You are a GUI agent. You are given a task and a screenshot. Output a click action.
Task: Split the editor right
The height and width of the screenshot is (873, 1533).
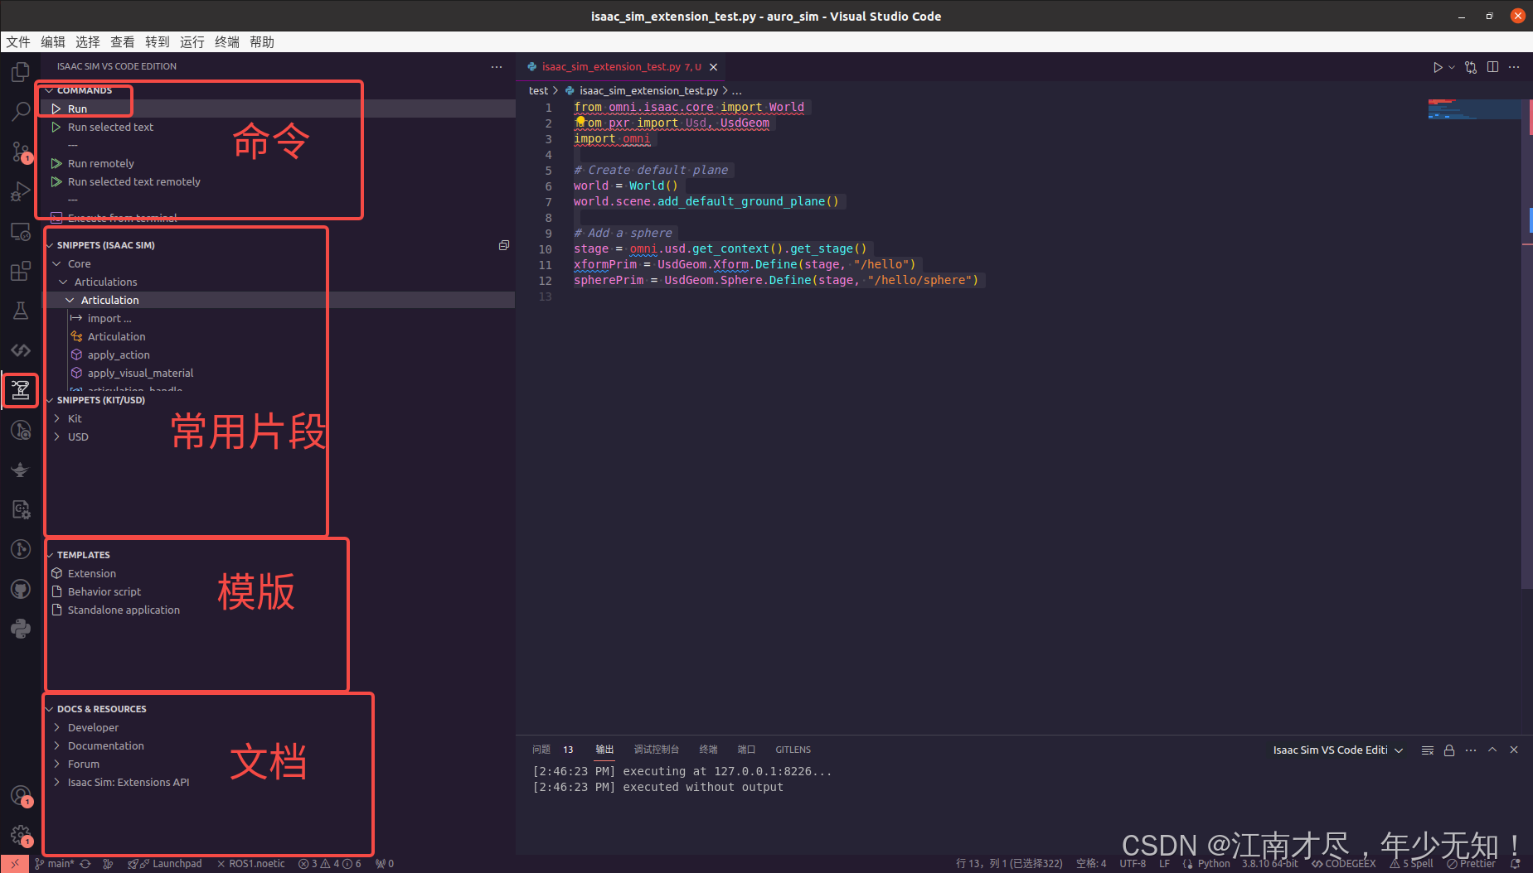pos(1492,67)
